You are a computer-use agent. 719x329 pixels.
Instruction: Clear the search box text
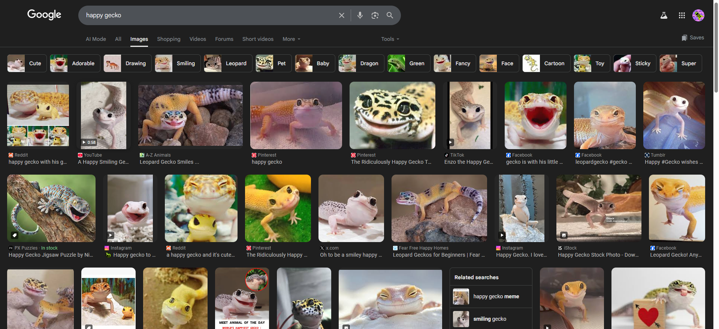click(341, 15)
